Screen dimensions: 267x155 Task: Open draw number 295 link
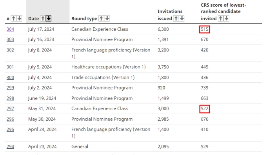tap(10, 129)
